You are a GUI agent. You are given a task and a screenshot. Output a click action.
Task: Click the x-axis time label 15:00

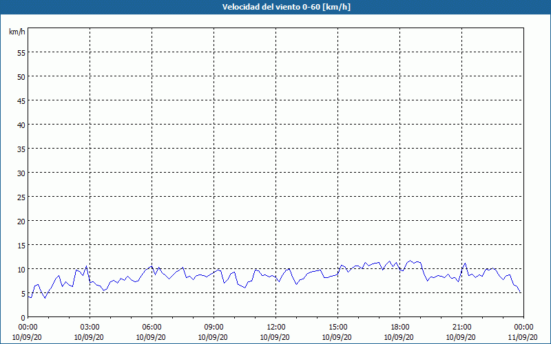pos(337,327)
